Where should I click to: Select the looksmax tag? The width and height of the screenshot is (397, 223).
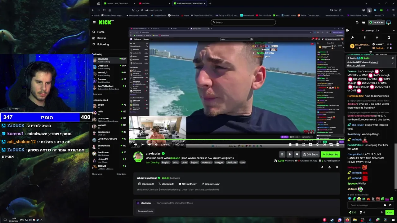(206, 162)
